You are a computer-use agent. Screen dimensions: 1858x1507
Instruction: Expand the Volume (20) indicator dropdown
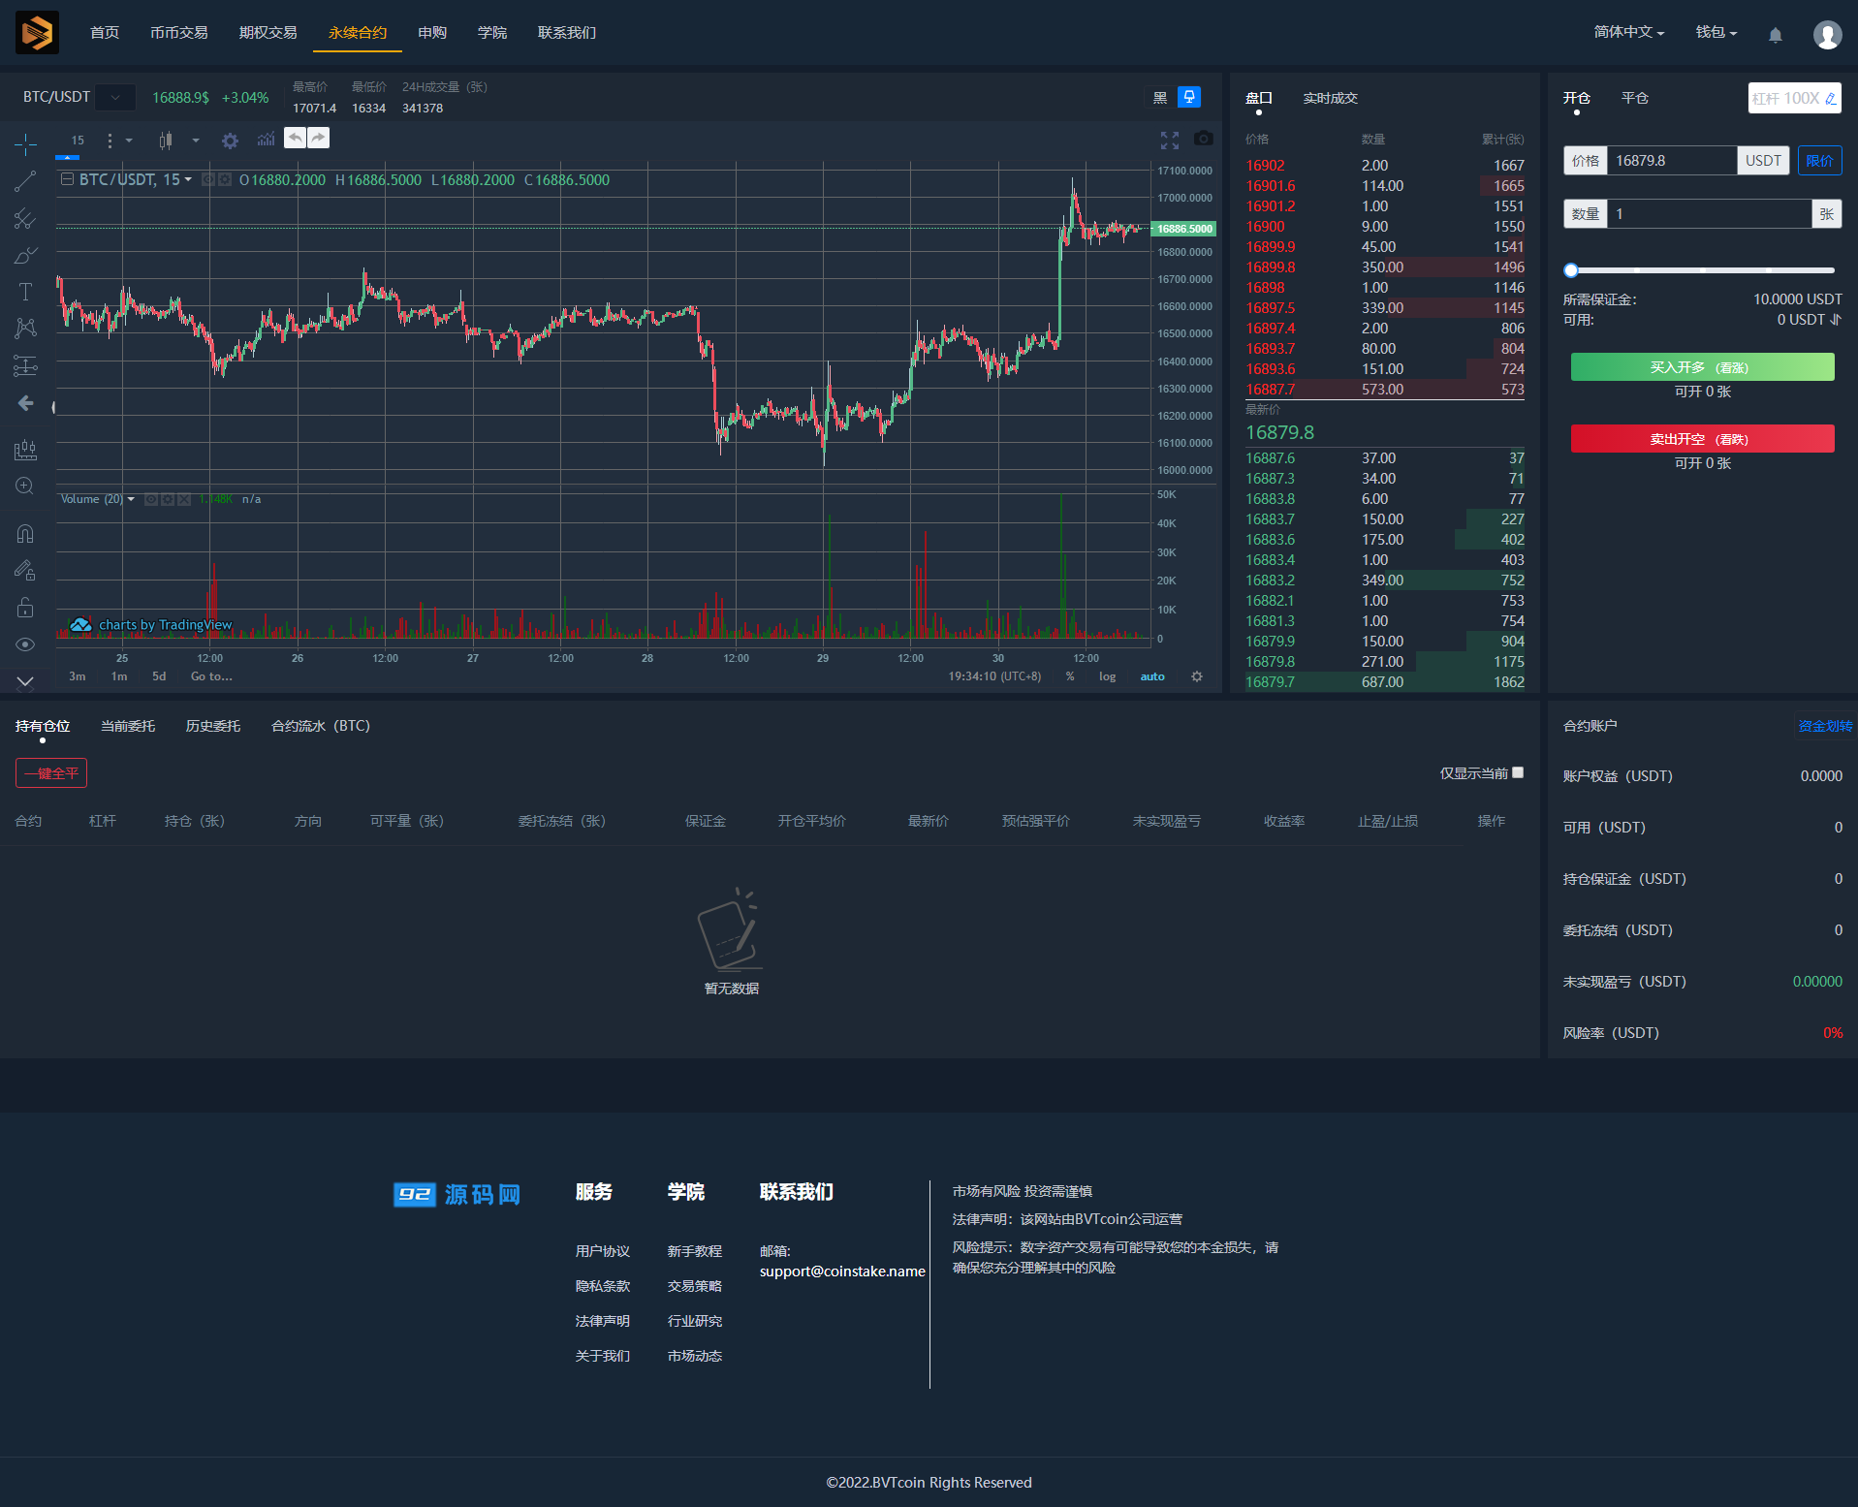click(x=131, y=499)
